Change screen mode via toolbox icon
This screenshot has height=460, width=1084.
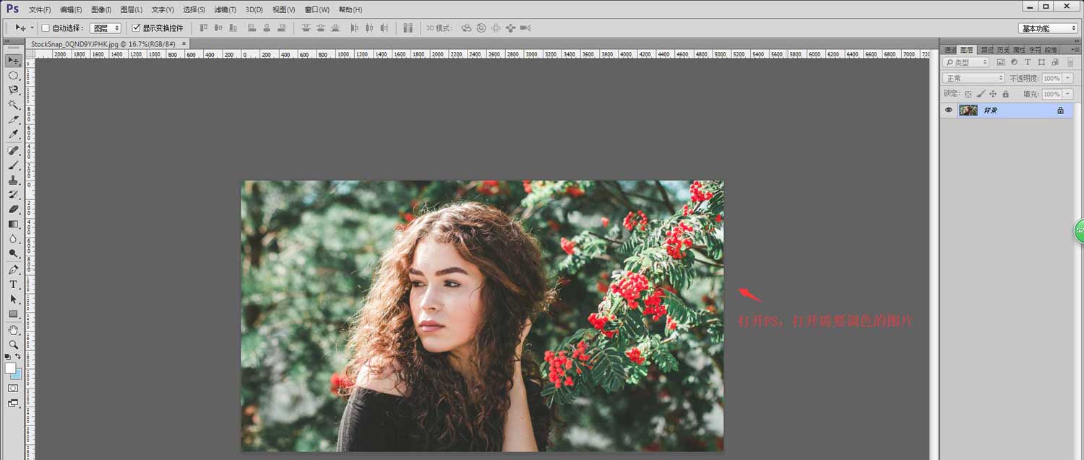(13, 403)
